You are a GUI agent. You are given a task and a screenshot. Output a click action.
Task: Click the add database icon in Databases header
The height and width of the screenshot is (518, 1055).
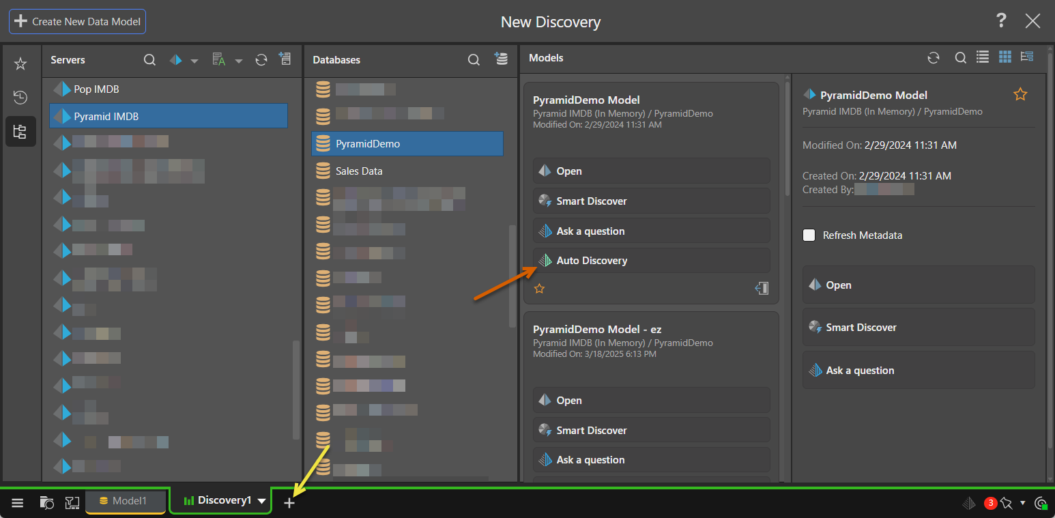502,59
